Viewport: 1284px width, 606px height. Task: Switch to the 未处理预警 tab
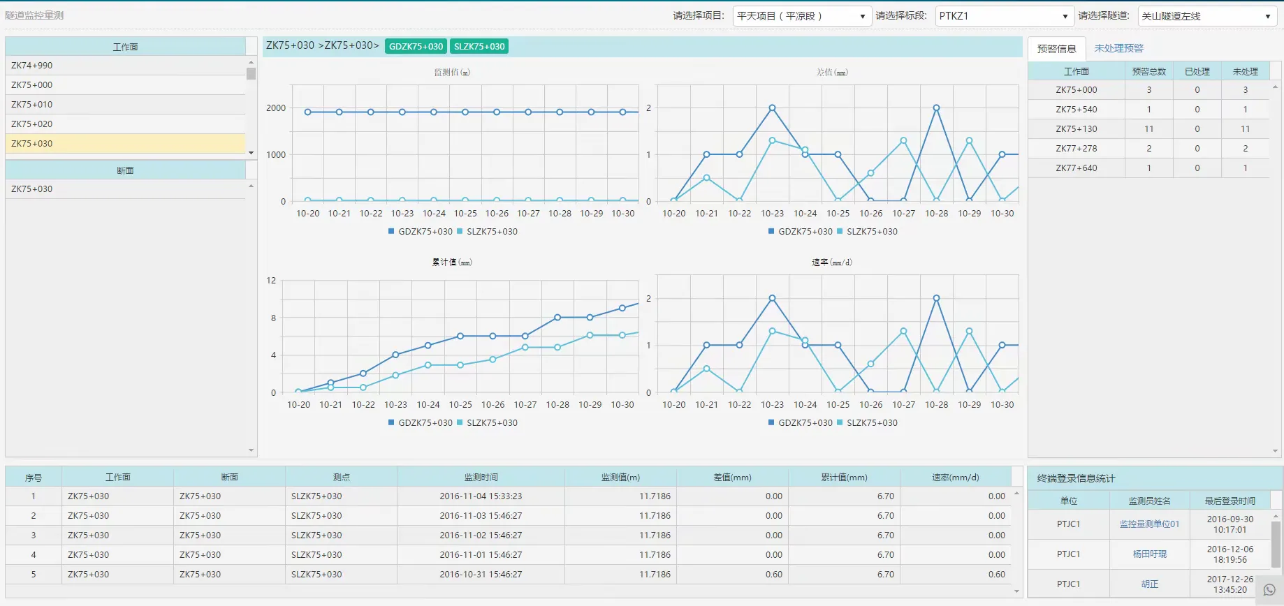point(1118,49)
